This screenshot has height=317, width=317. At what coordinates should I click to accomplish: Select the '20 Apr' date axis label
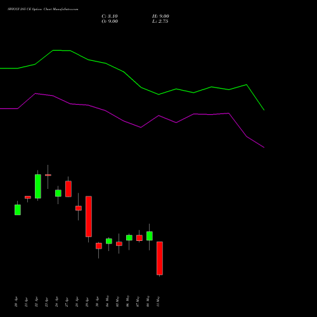point(16,302)
